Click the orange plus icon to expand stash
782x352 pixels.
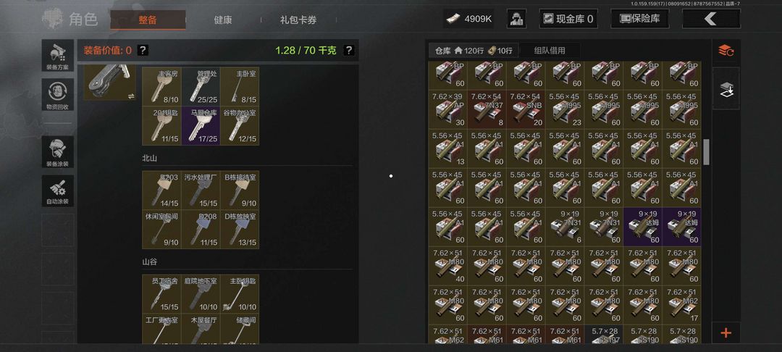[726, 333]
